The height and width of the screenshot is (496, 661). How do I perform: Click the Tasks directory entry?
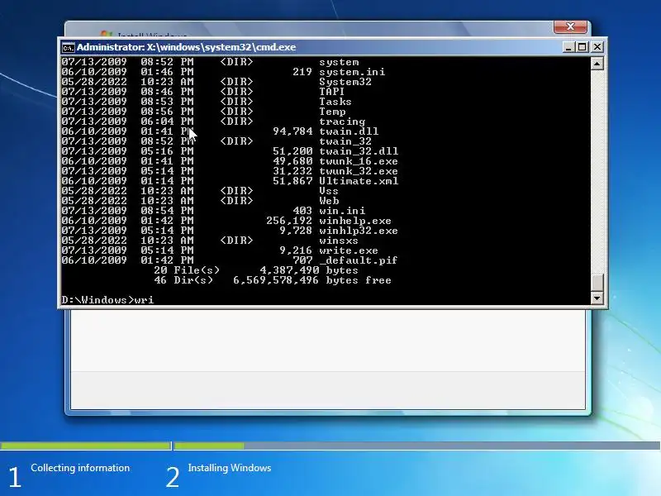coord(335,102)
